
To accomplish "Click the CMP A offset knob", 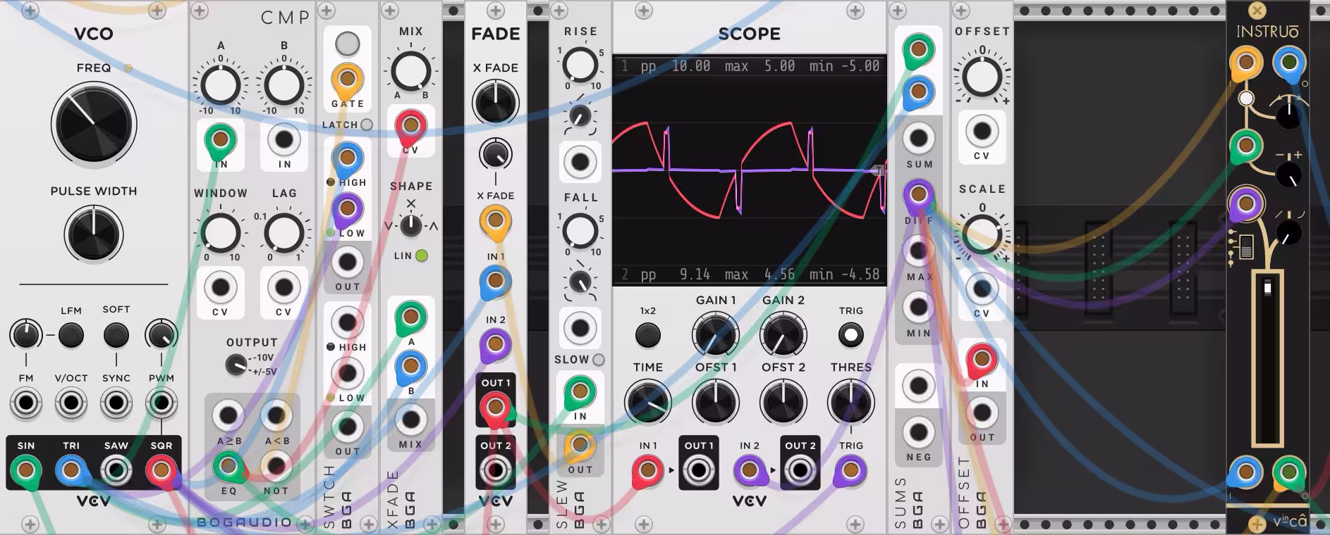I will click(x=221, y=85).
